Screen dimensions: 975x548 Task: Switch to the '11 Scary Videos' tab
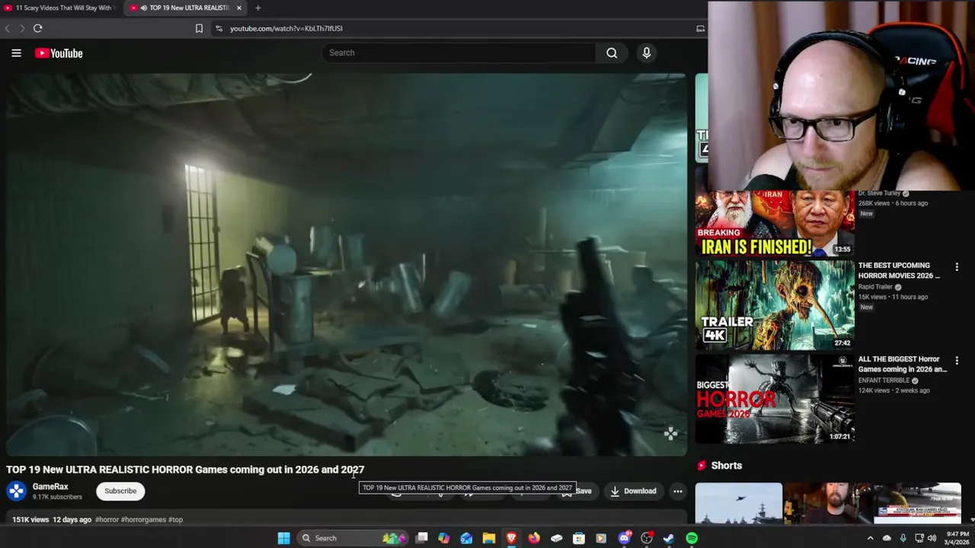pyautogui.click(x=59, y=8)
